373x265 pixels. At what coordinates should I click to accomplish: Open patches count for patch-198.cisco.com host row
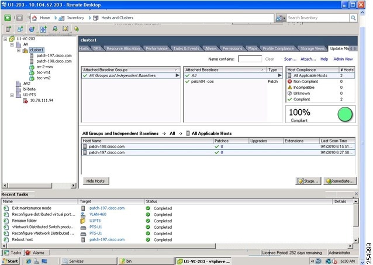[x=222, y=147]
